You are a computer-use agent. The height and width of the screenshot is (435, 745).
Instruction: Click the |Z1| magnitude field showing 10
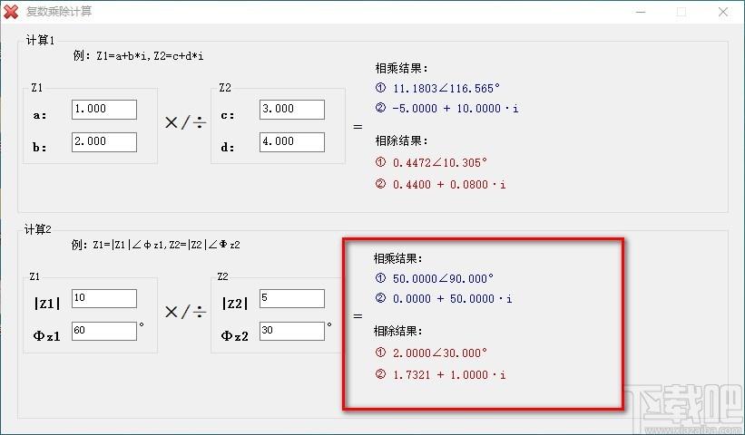click(x=104, y=299)
